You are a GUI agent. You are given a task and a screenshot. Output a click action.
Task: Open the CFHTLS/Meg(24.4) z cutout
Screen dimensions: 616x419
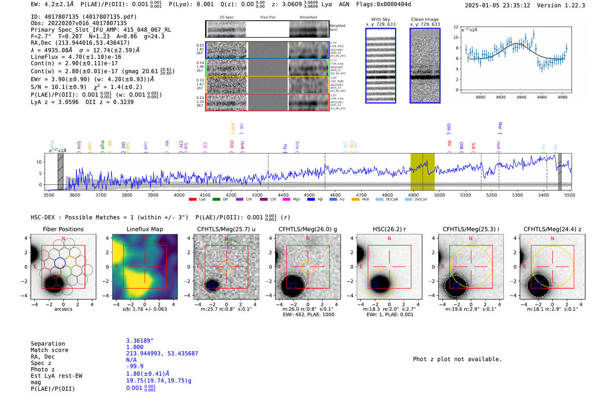pos(553,267)
